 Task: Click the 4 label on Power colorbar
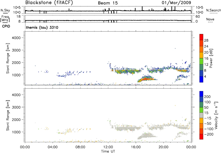point(205,77)
